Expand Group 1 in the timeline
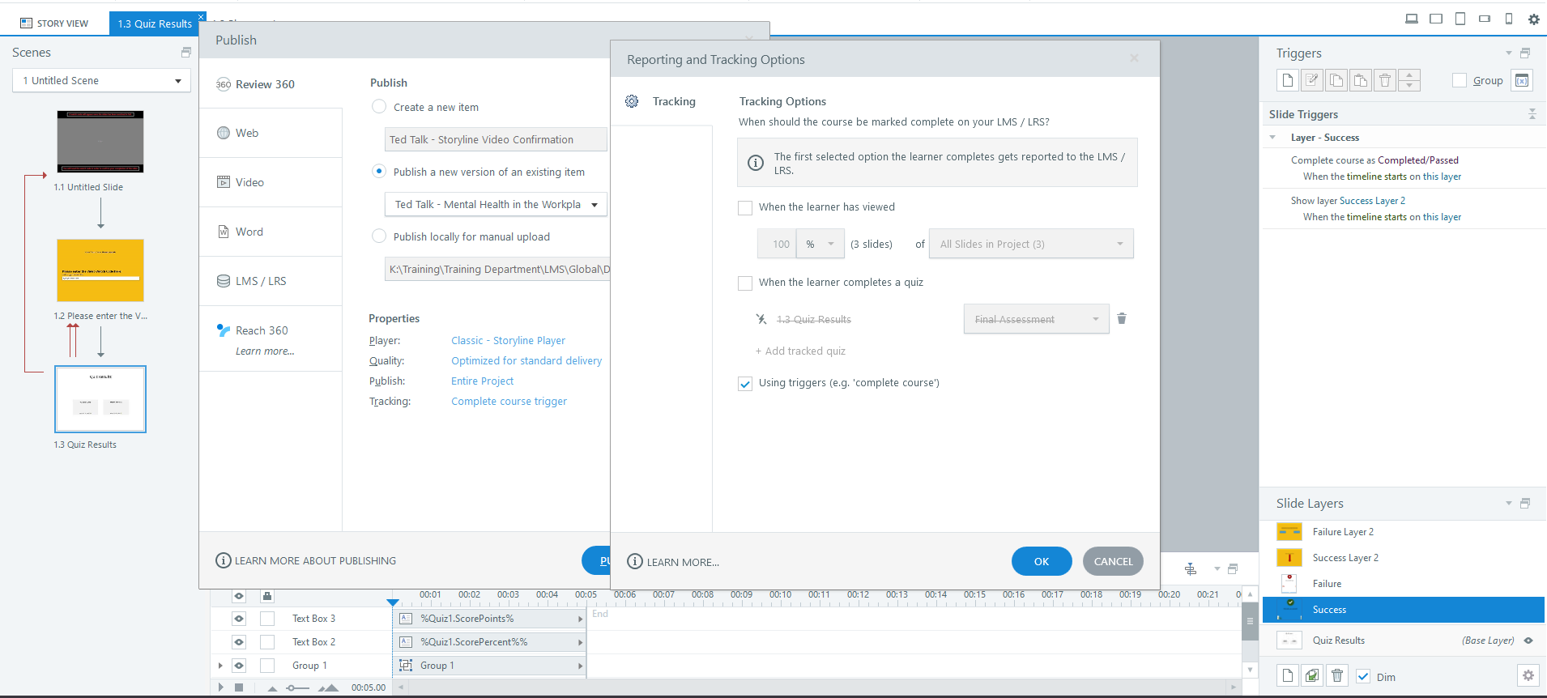 pos(220,666)
